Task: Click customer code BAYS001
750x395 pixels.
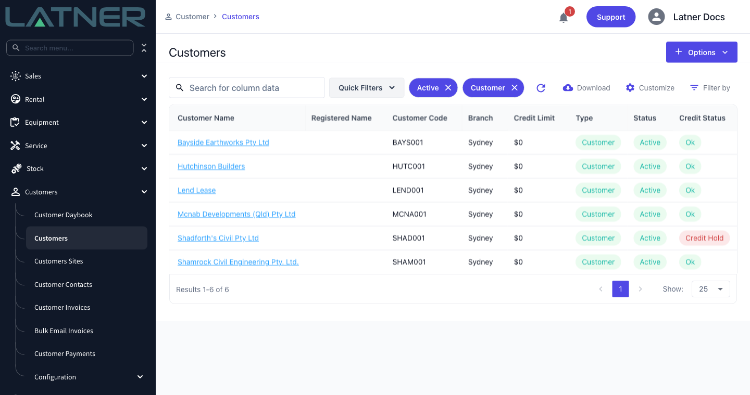Action: tap(408, 142)
